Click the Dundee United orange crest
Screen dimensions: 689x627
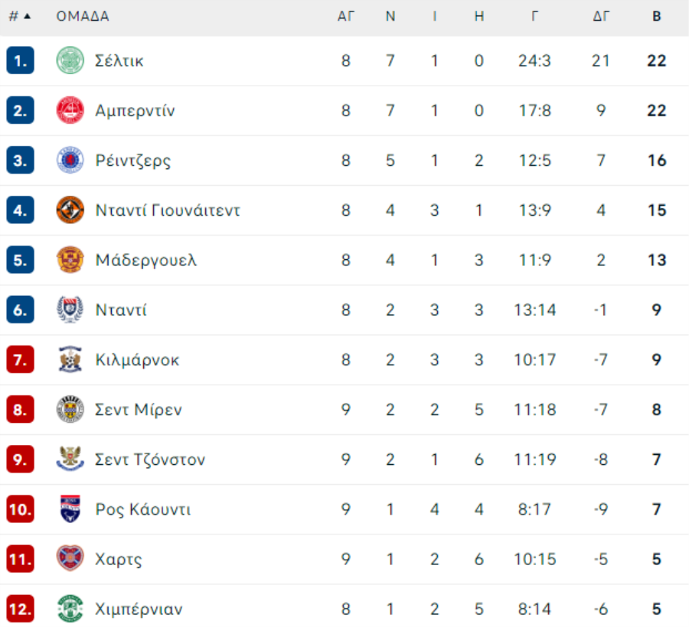[x=70, y=210]
